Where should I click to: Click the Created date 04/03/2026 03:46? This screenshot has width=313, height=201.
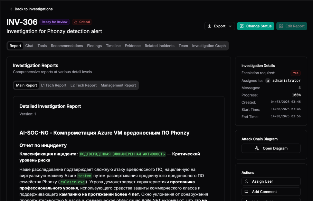coord(286,102)
